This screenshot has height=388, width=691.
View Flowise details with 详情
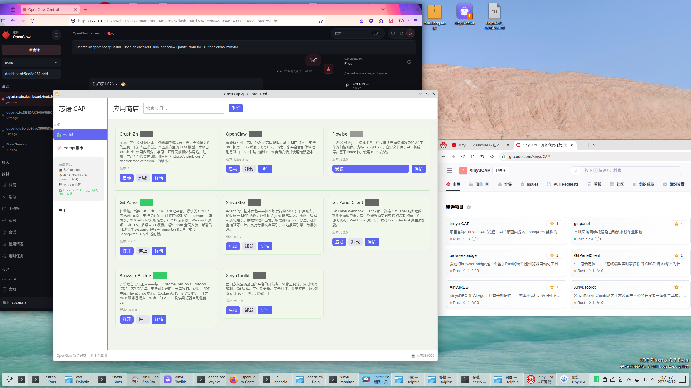pos(418,169)
